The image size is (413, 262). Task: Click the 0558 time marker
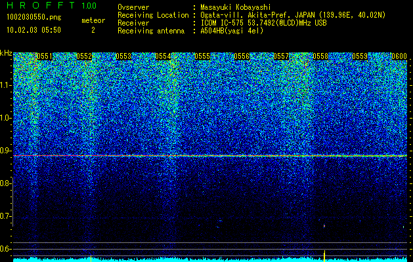[320, 56]
